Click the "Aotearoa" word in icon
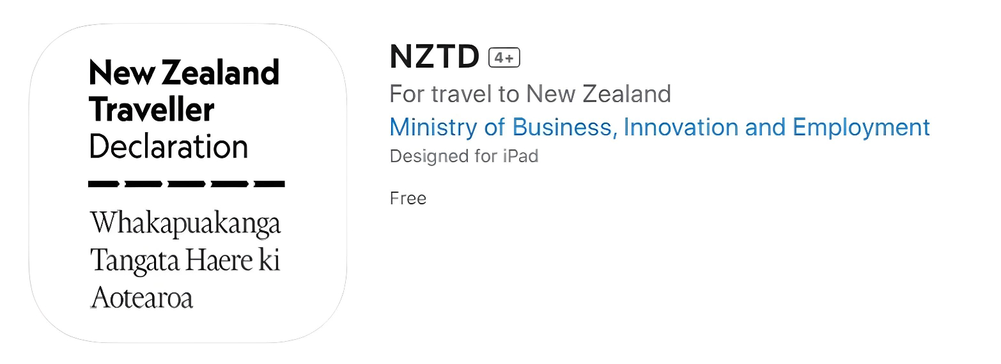This screenshot has height=364, width=1001. click(x=141, y=298)
